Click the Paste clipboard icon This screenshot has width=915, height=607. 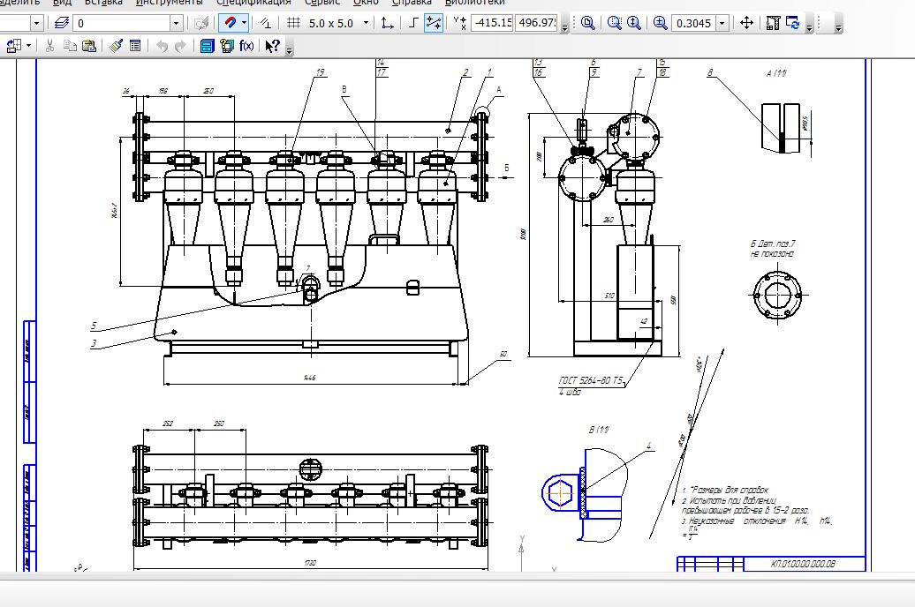[89, 46]
